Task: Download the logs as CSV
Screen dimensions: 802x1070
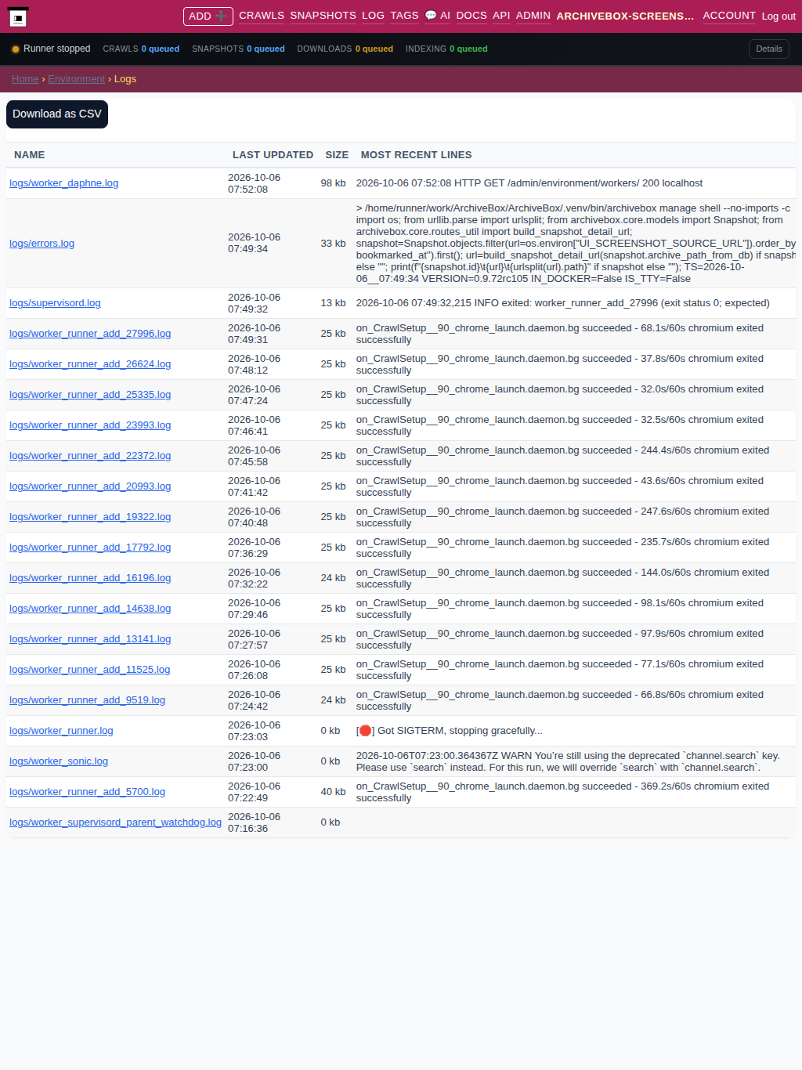Action: pos(57,114)
